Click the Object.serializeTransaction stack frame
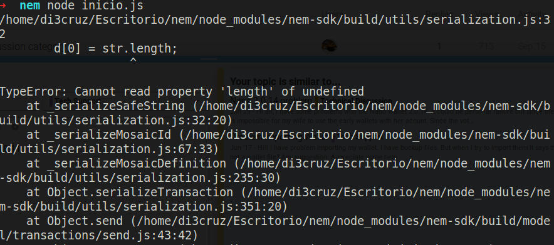554x245 pixels. tap(275, 199)
